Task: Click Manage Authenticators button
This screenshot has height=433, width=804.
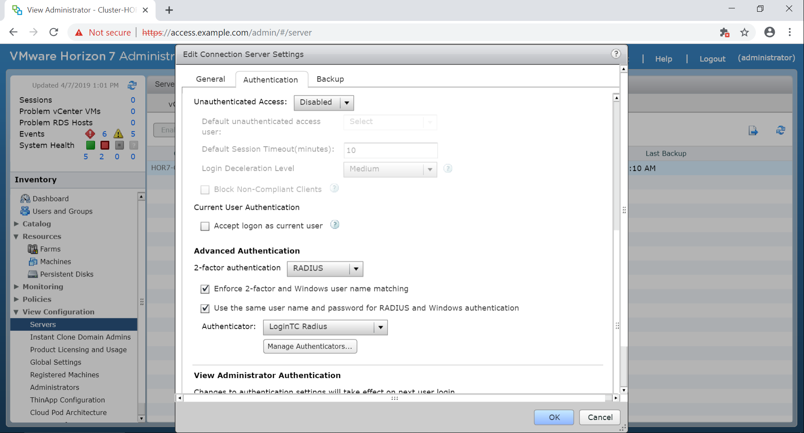Action: 310,346
